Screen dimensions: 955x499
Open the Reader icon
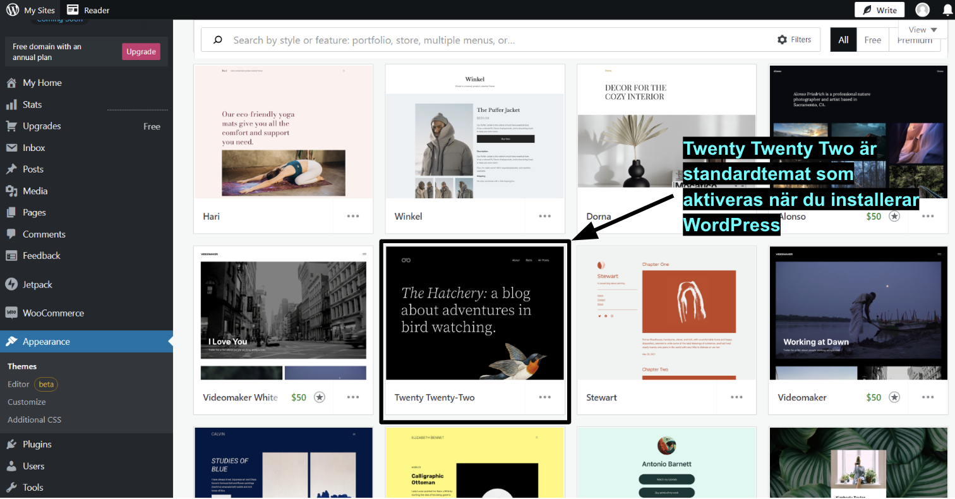73,9
